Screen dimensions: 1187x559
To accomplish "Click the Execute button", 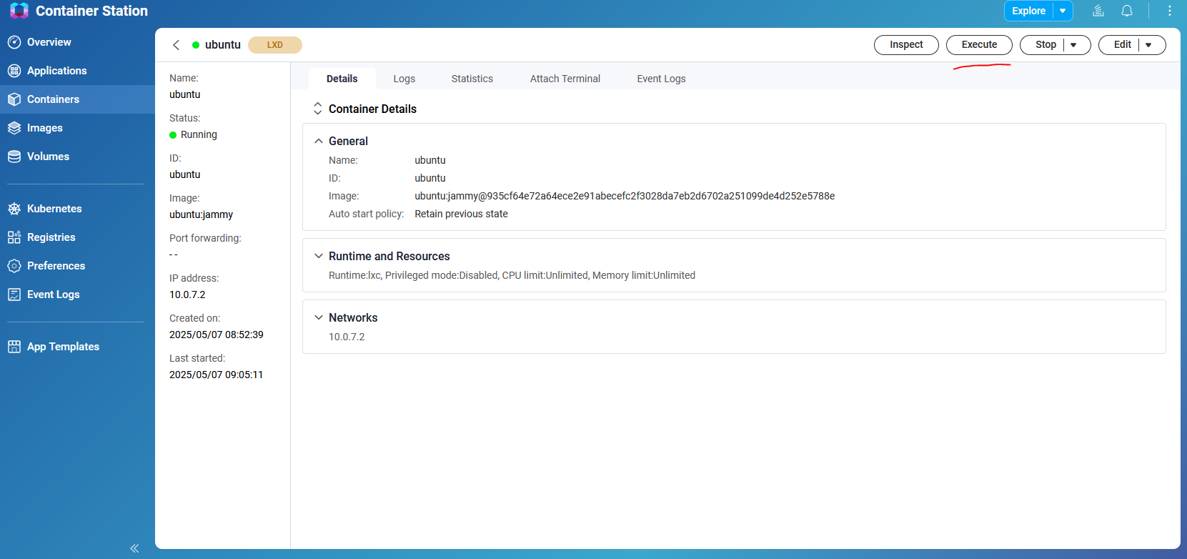I will click(x=979, y=45).
